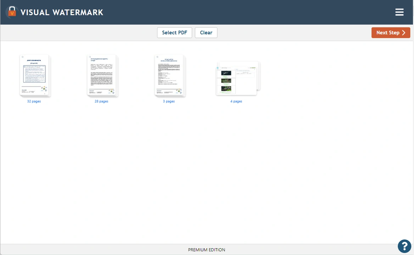Proceed with the Next Step button
Screen dimensions: 414x255
tap(391, 33)
